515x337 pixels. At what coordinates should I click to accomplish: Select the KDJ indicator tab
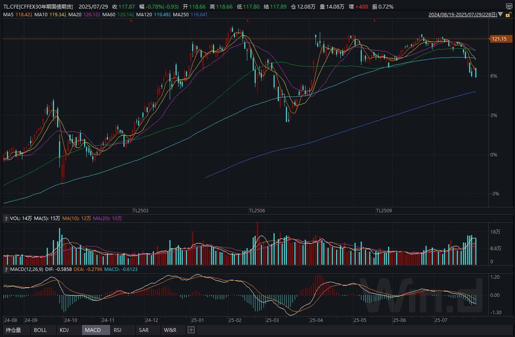point(64,330)
